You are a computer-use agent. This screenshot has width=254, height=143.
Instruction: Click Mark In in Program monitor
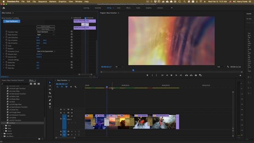tap(152, 75)
